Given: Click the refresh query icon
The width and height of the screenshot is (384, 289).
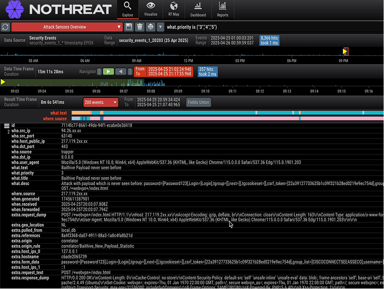Looking at the screenshot, I should coord(5,27).
